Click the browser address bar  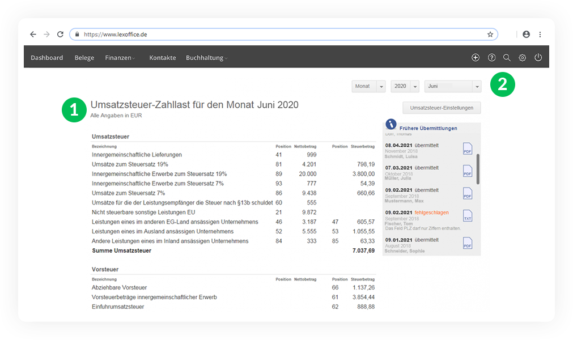tap(283, 35)
